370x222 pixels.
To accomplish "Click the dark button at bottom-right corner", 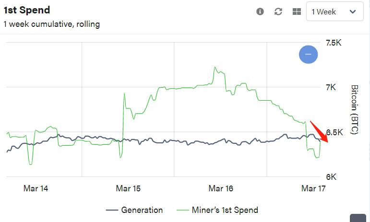I will click(x=358, y=218).
